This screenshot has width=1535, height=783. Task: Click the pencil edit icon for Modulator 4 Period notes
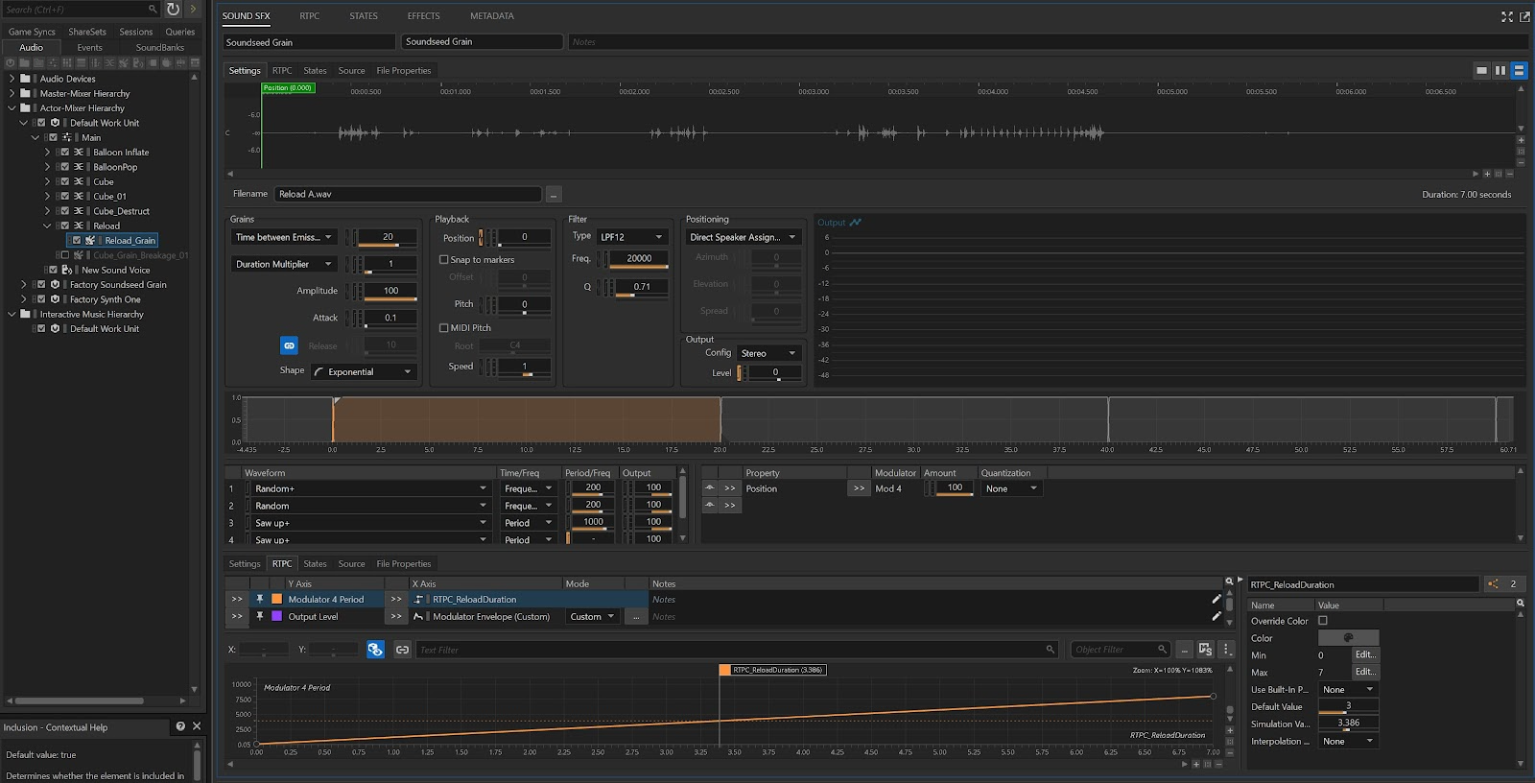(x=1216, y=599)
